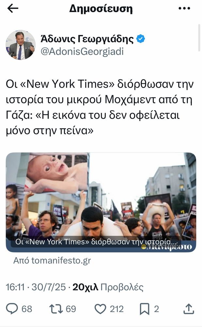This screenshot has width=202, height=327.
Task: Retweet the post via repost icon
Action: click(x=56, y=309)
